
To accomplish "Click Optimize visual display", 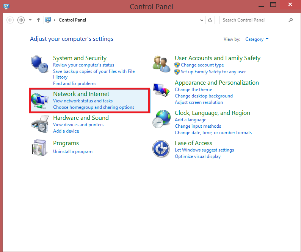I will 198,156.
